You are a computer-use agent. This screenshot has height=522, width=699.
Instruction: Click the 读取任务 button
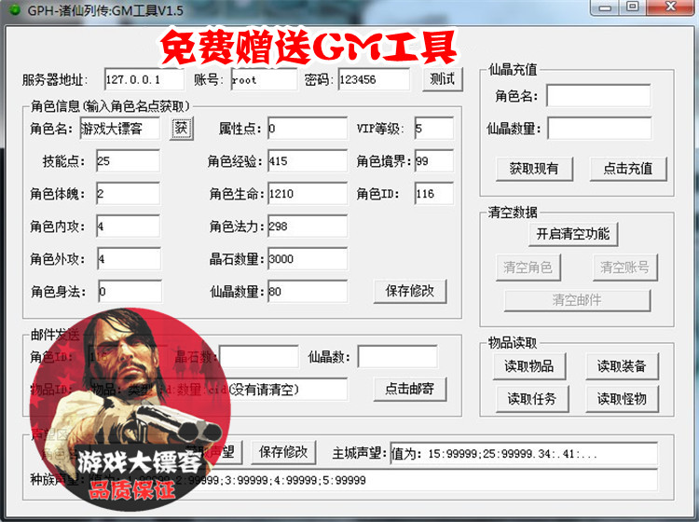click(532, 399)
